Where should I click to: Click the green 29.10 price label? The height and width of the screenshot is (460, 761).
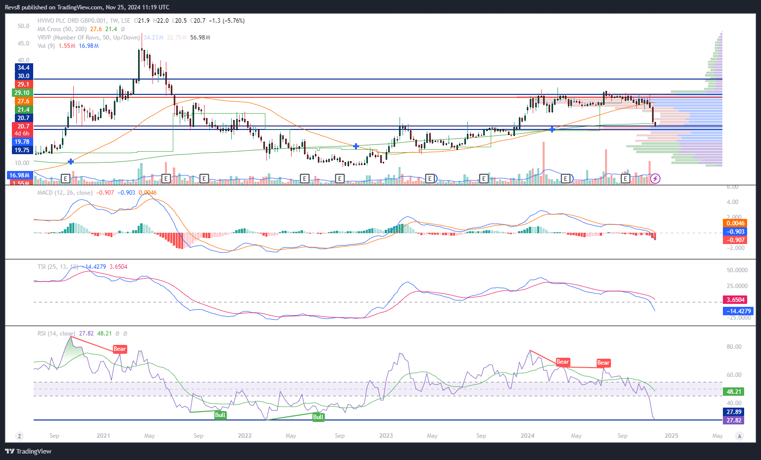tap(22, 93)
